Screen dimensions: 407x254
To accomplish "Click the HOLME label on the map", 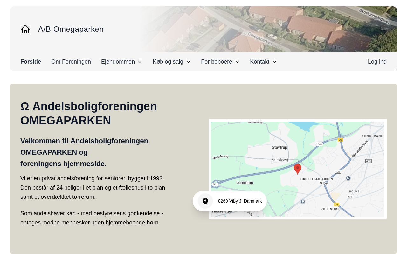I will (x=354, y=191).
